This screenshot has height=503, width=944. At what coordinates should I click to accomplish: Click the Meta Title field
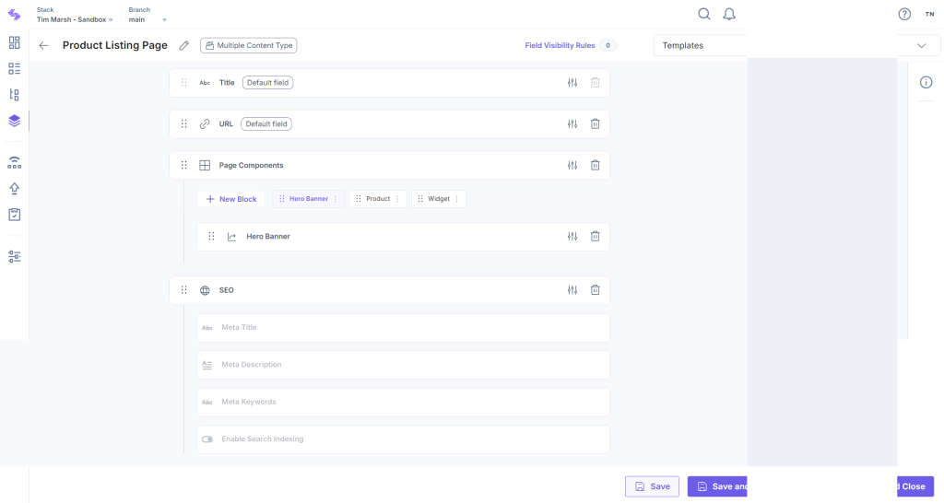point(403,328)
